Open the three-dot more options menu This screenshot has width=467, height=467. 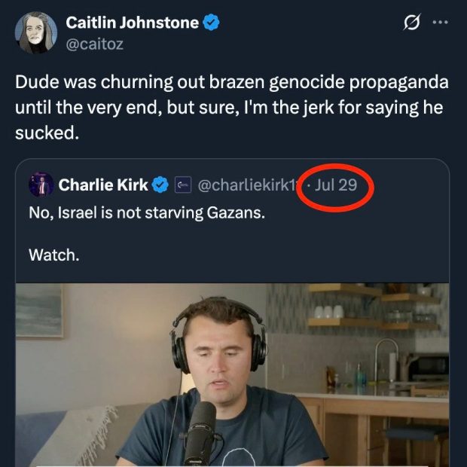[439, 23]
